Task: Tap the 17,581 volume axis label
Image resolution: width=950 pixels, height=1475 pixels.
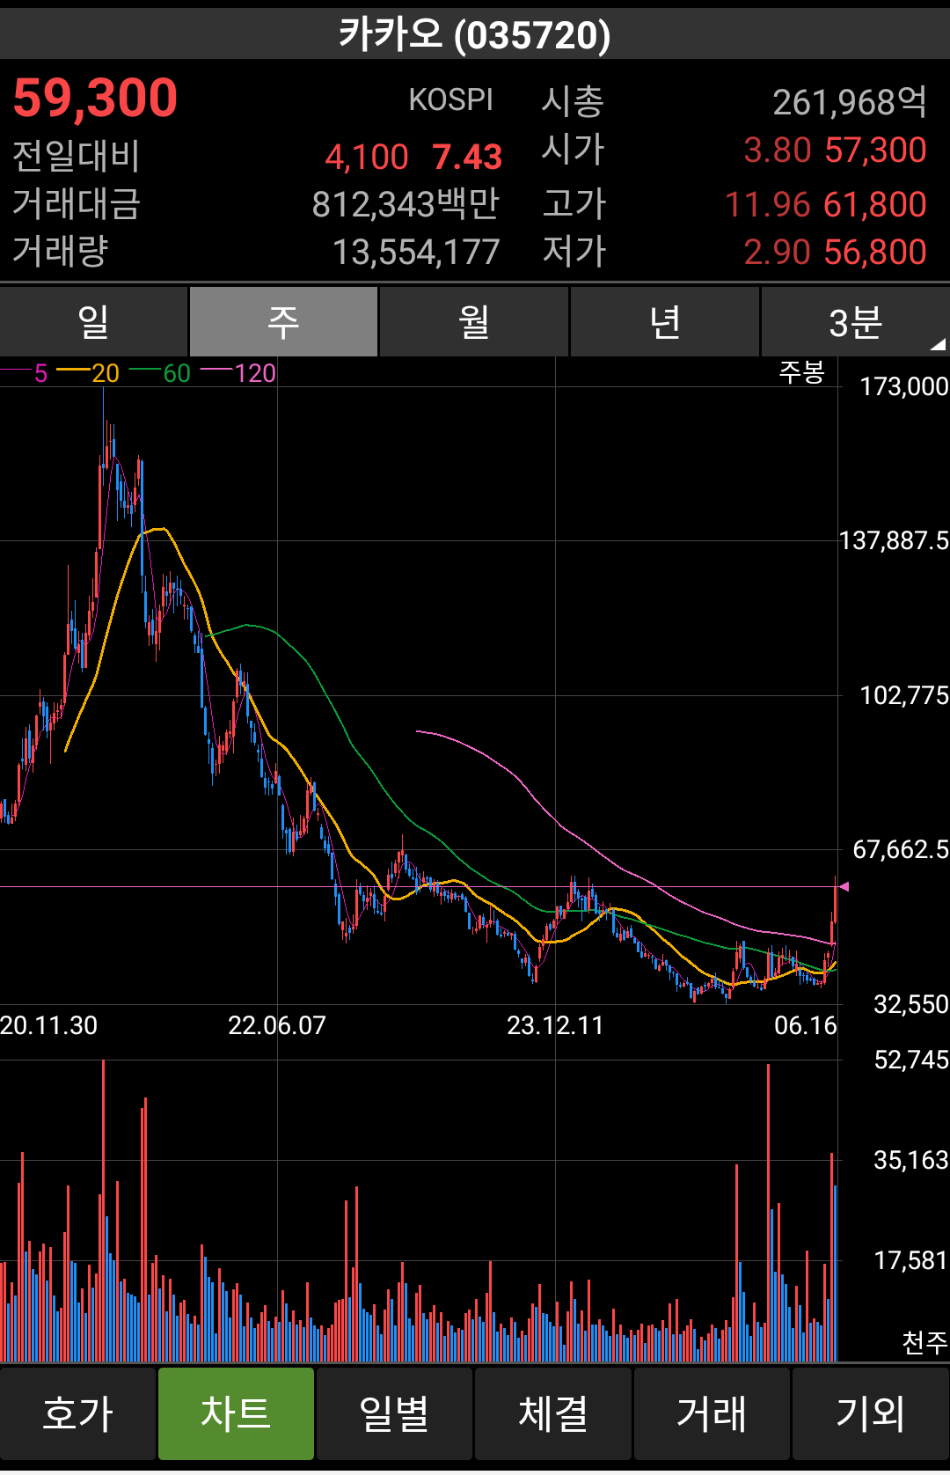Action: (911, 1261)
